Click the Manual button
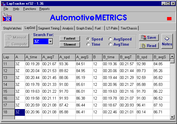 pos(17,37)
